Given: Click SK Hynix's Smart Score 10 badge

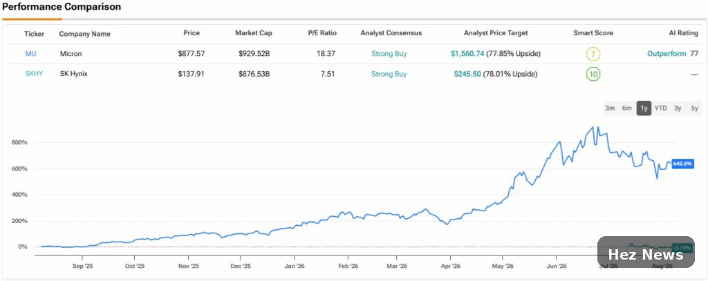Looking at the screenshot, I should [593, 74].
